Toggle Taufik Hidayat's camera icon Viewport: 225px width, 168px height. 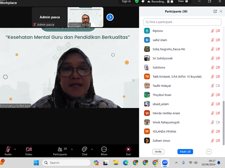[218, 86]
